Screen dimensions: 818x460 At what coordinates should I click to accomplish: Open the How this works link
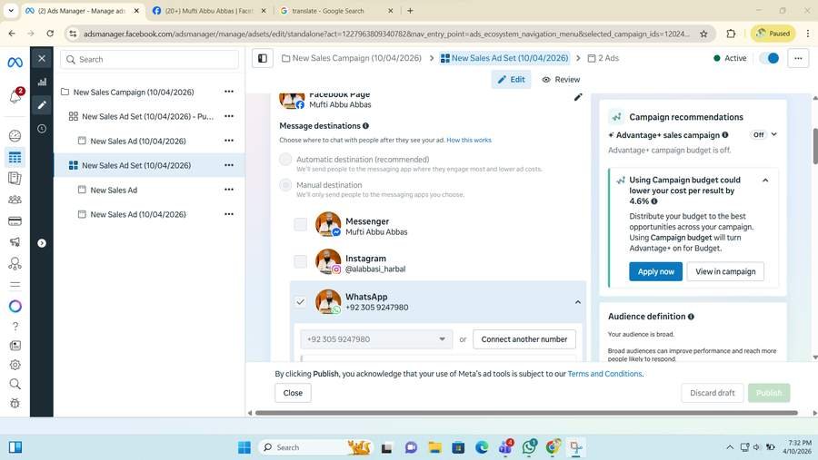tap(468, 140)
